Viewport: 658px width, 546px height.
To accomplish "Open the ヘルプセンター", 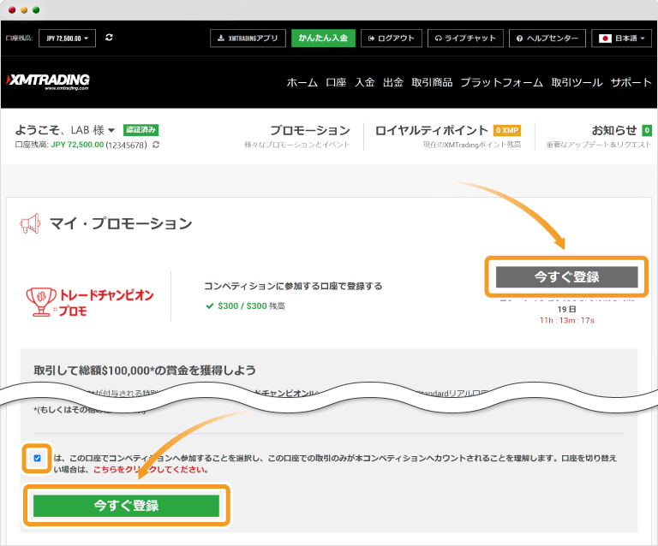I will tap(547, 39).
